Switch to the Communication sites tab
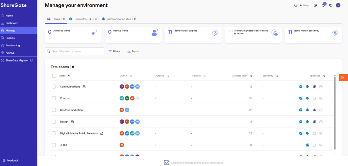This screenshot has width=348, height=166. pyautogui.click(x=119, y=19)
